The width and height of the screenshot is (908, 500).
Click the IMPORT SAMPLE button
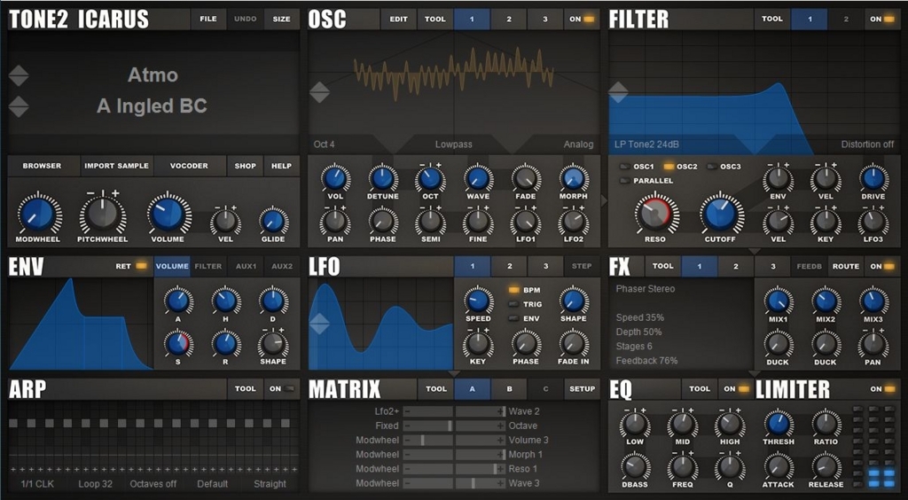click(116, 166)
